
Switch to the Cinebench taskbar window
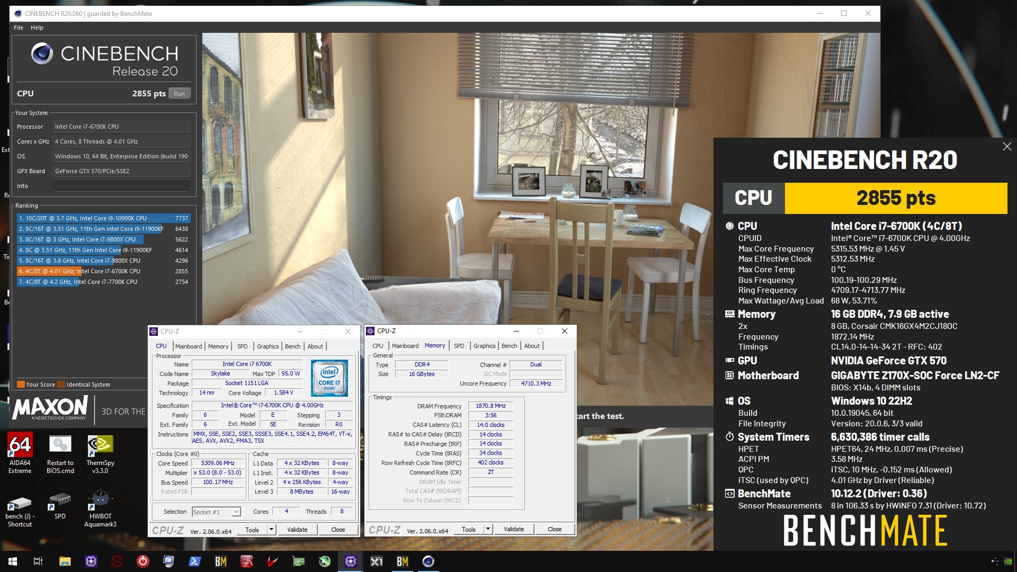point(429,561)
